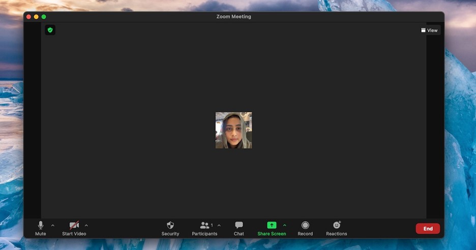Minimize the Zoom Meeting window
This screenshot has width=476, height=250.
tap(36, 17)
